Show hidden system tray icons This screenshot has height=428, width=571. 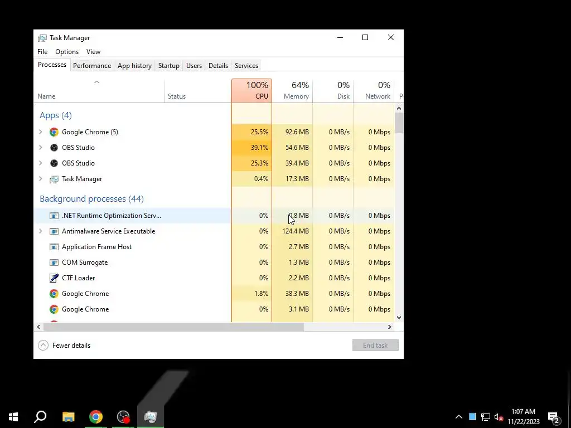pyautogui.click(x=459, y=417)
